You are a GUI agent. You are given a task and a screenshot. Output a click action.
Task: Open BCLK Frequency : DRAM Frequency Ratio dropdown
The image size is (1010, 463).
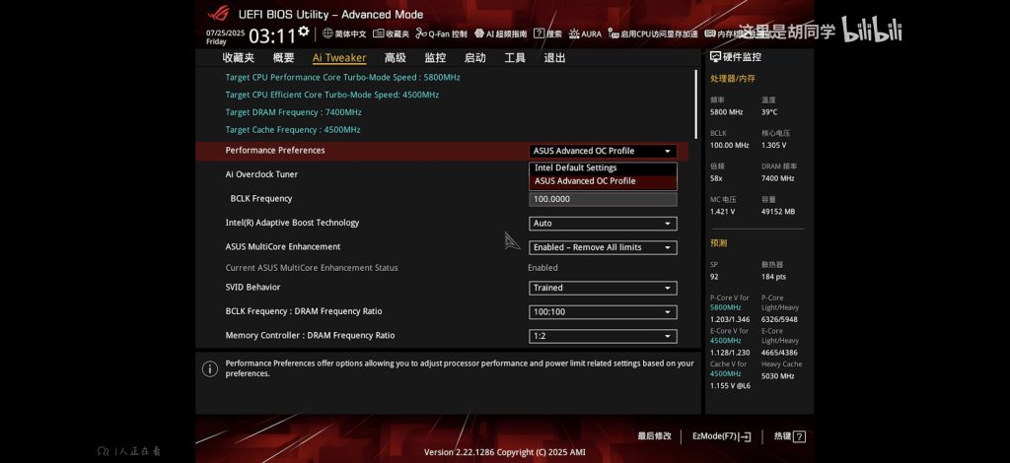point(603,312)
